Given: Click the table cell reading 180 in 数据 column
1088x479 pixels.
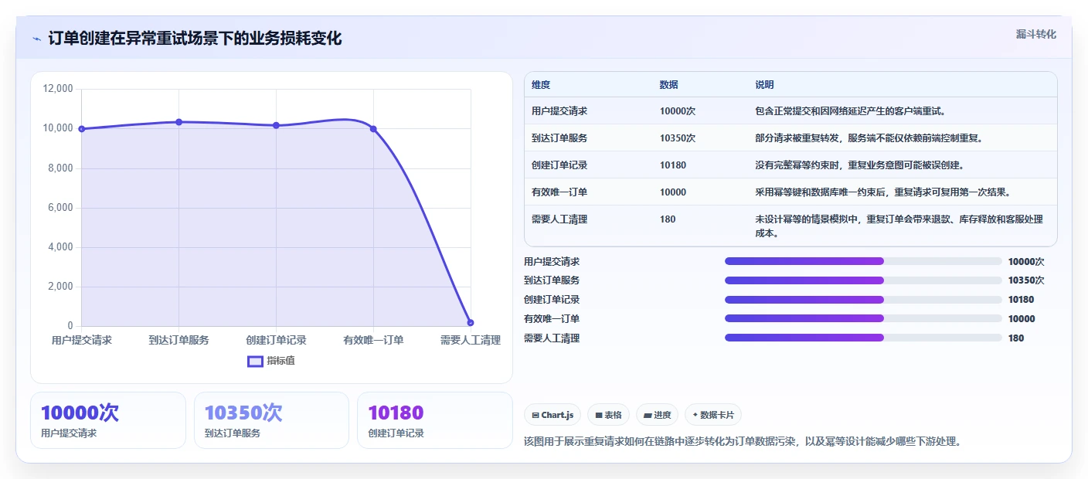Looking at the screenshot, I should pyautogui.click(x=668, y=219).
